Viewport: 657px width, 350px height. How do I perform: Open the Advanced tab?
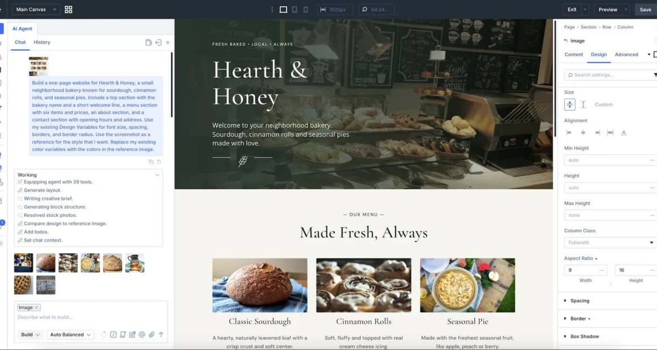(x=626, y=55)
